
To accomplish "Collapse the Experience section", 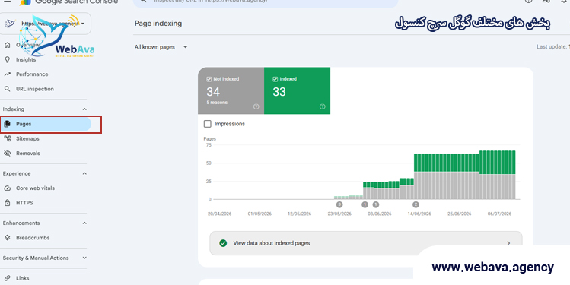I will [x=84, y=173].
